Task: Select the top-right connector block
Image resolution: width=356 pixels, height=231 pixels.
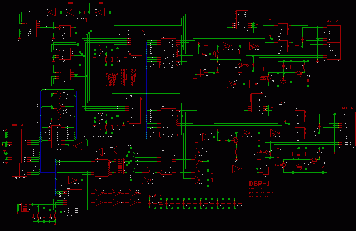Action: click(x=333, y=42)
